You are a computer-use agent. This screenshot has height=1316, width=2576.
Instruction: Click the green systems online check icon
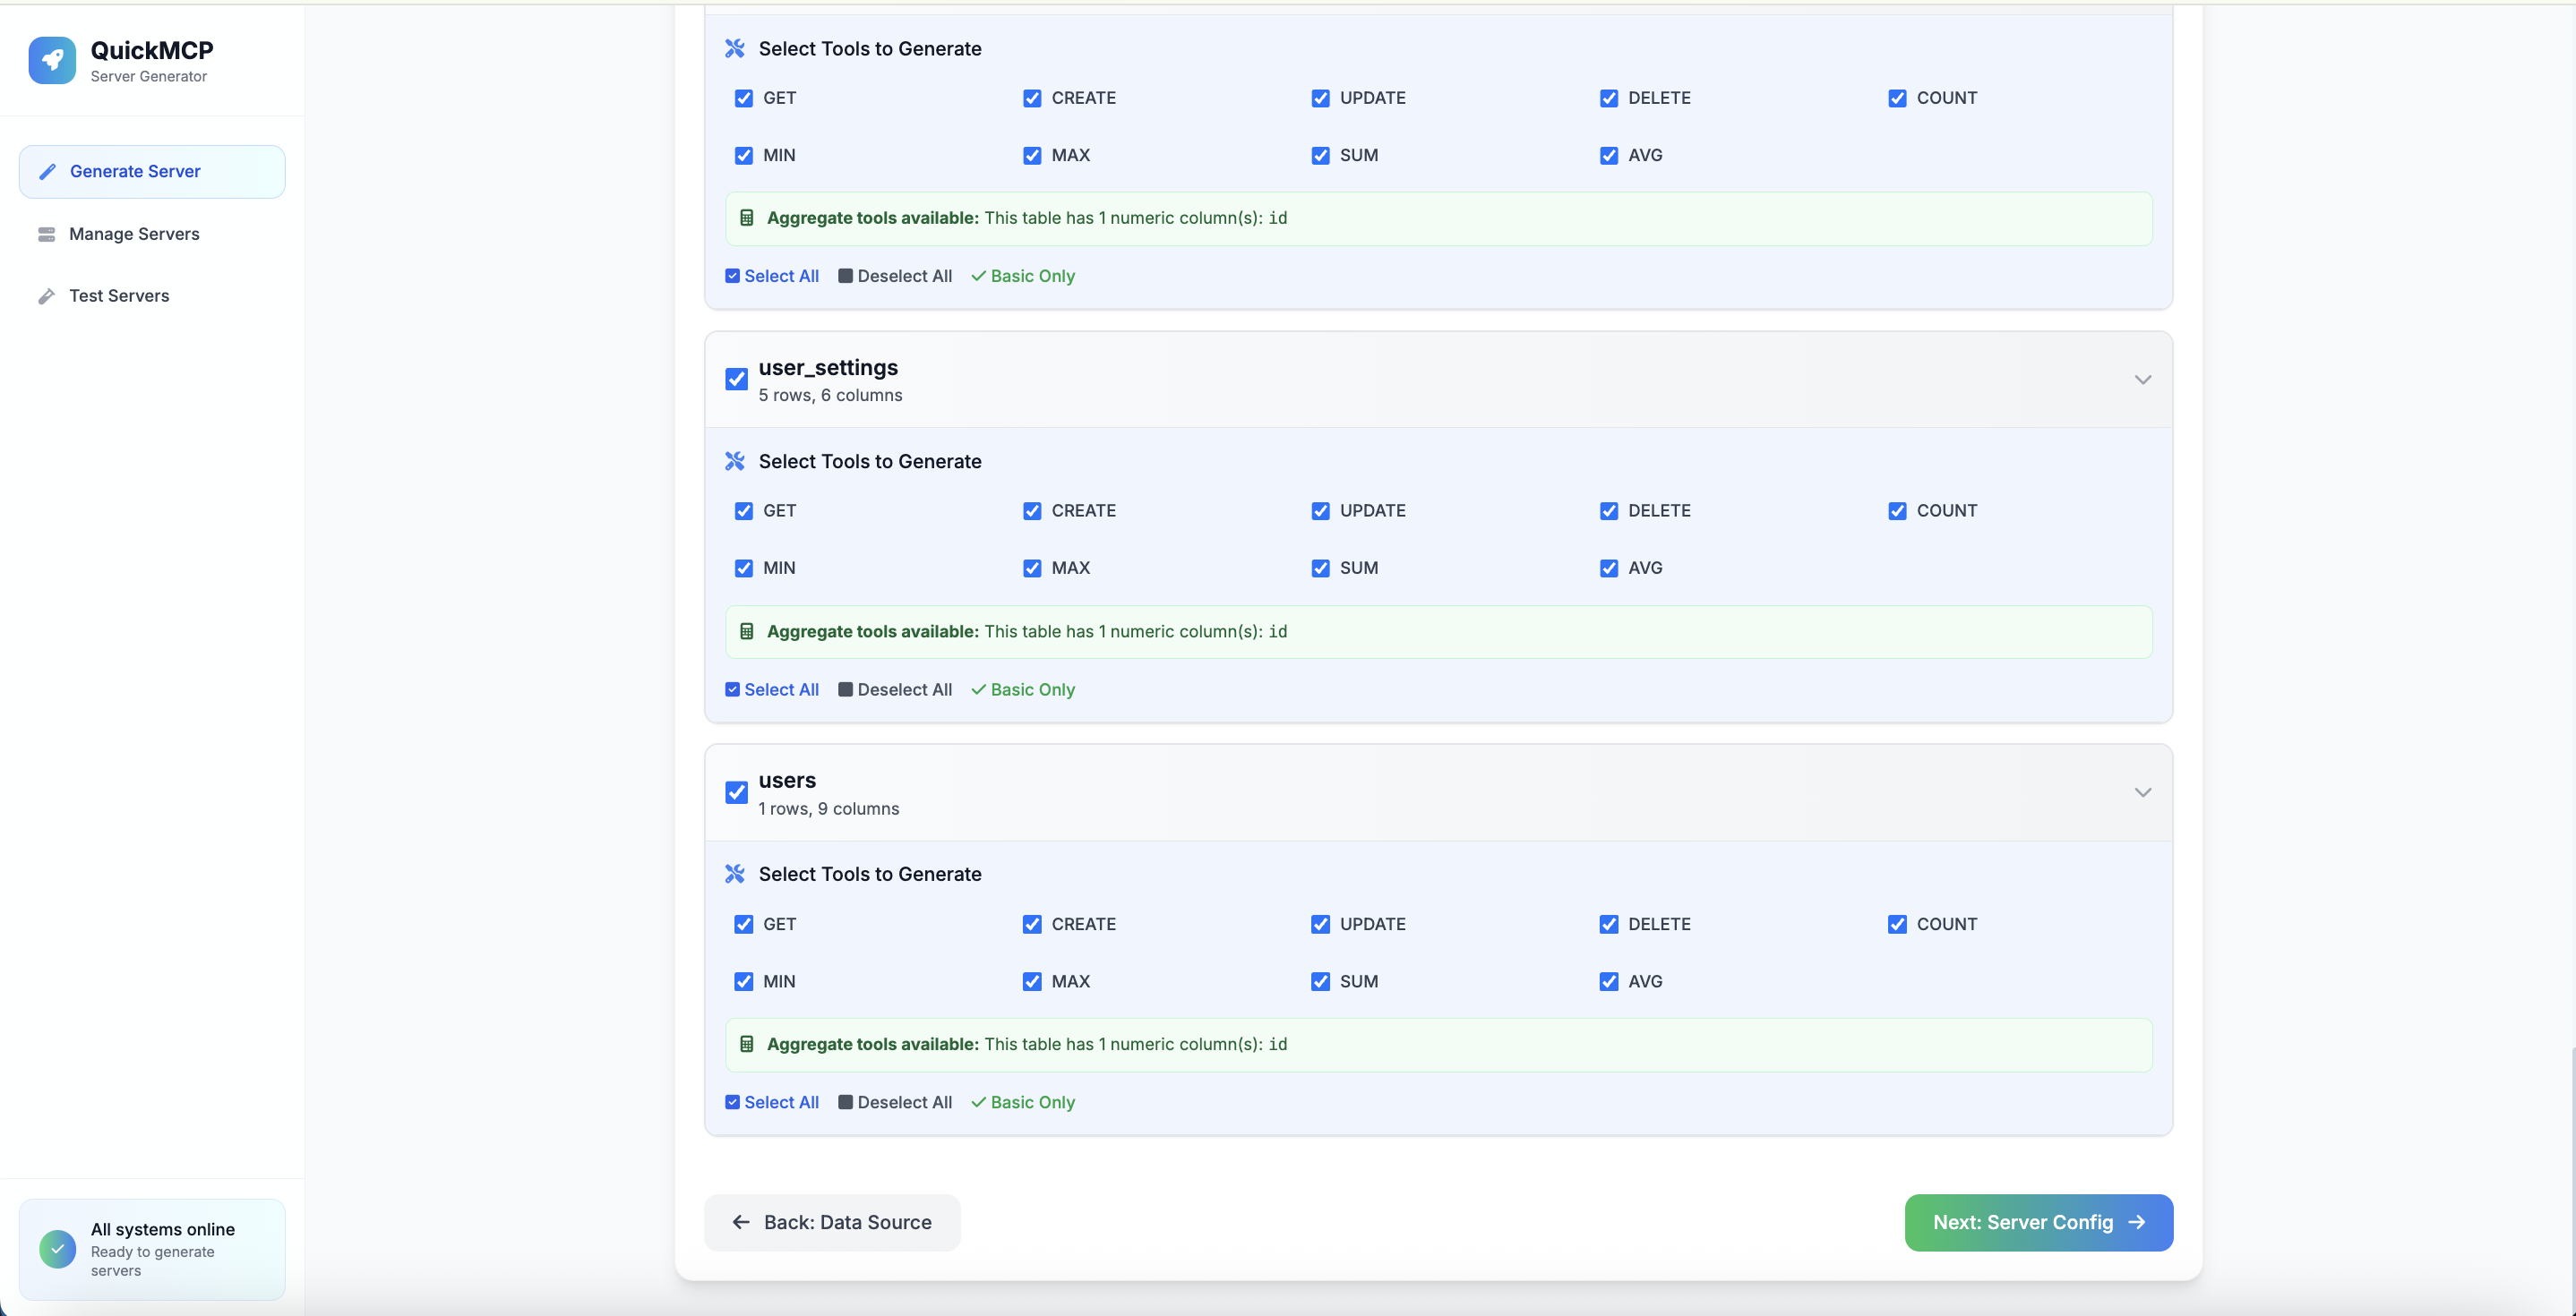[x=57, y=1248]
